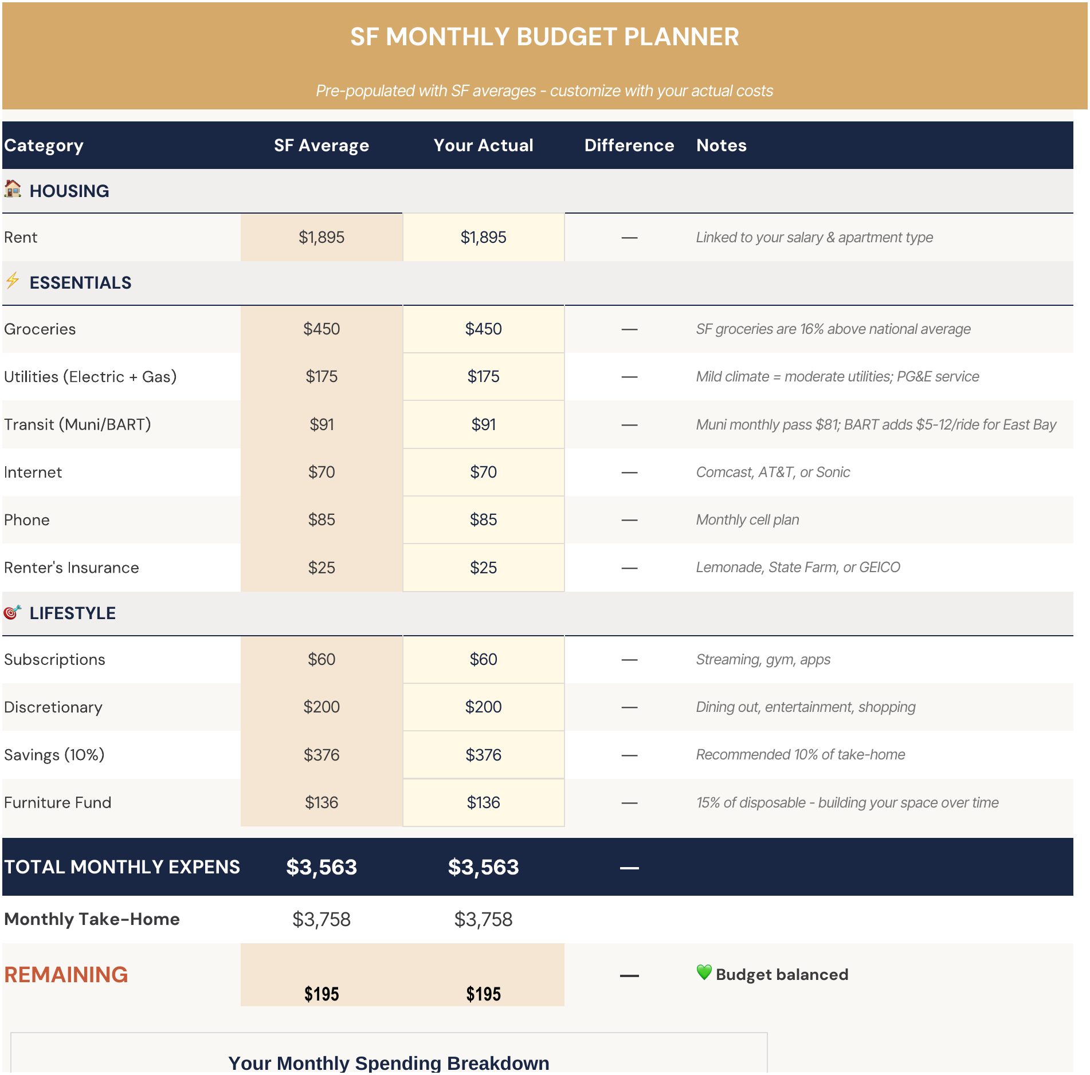
Task: Click the "Your Monthly Spending Breakdown" chart title
Action: [389, 1063]
